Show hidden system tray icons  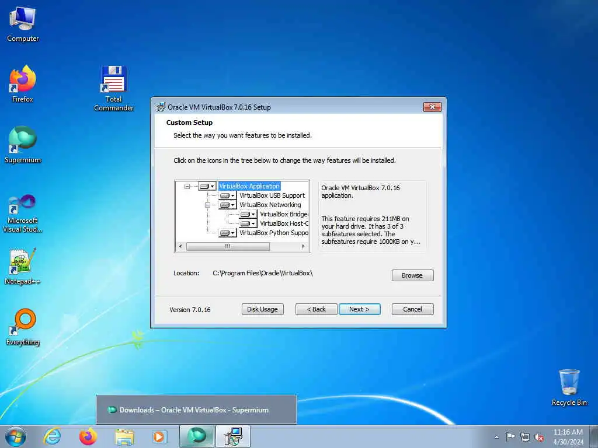pos(496,437)
